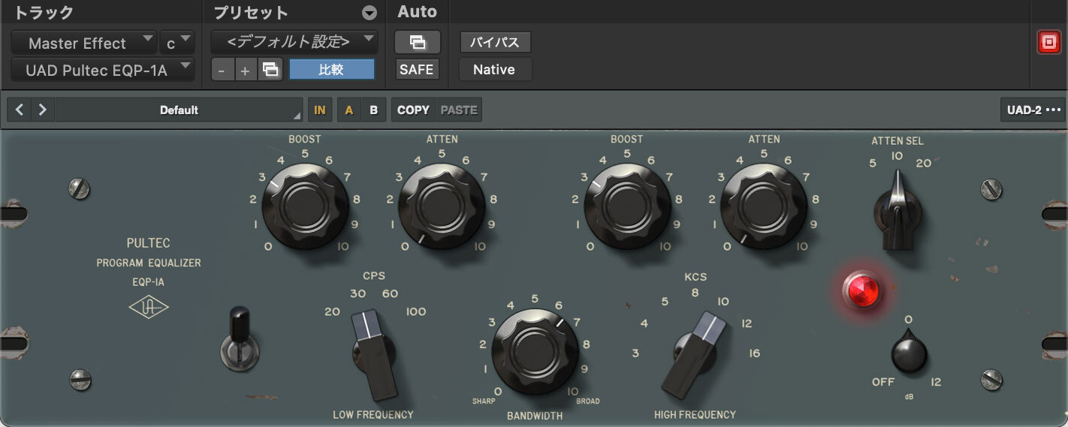Viewport: 1068px width, 427px height.
Task: Click the 'HIGH FREQUENCY' label
Action: [x=695, y=414]
